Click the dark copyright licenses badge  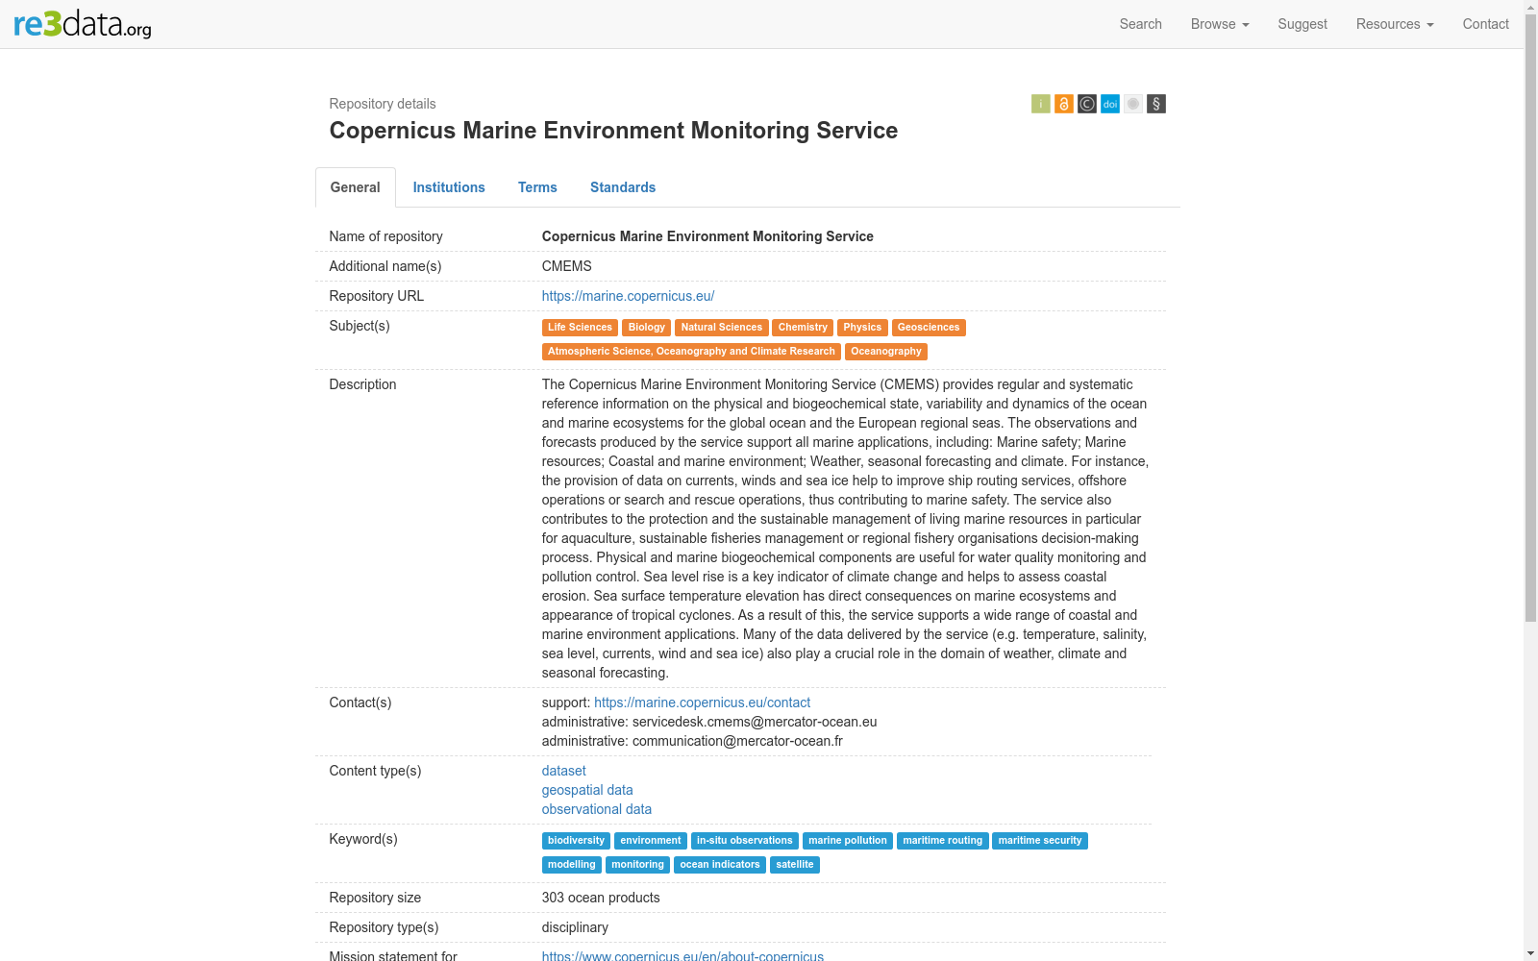click(1086, 104)
